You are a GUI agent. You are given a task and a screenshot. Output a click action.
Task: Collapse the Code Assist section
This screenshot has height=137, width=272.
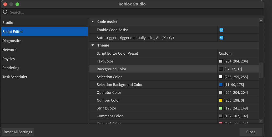pos(93,22)
